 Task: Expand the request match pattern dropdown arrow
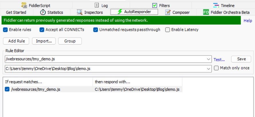[x=209, y=59]
